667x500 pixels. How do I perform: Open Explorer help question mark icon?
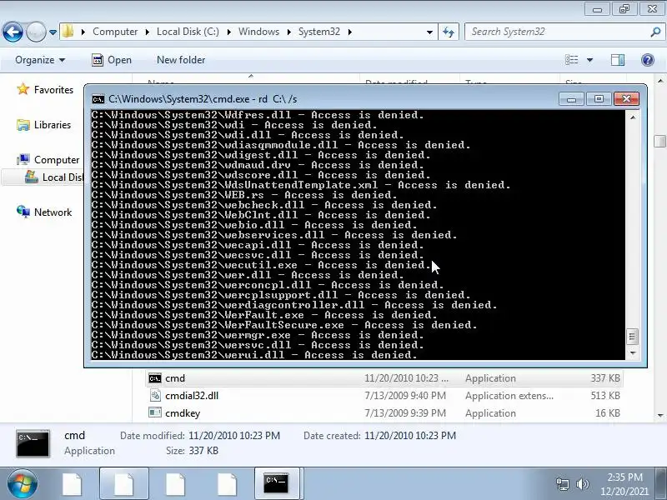(648, 60)
